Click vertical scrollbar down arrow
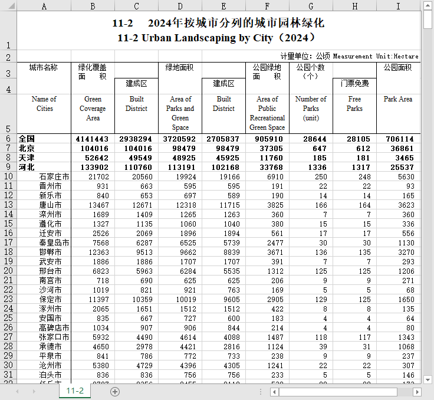434x400 pixels. coord(428,379)
